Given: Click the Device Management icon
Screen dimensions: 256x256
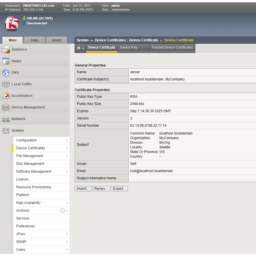Looking at the screenshot, I should click(x=6, y=107).
